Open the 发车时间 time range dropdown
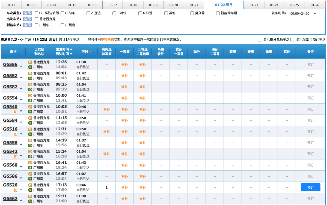Image resolution: width=327 pixels, height=205 pixels. pos(303,13)
